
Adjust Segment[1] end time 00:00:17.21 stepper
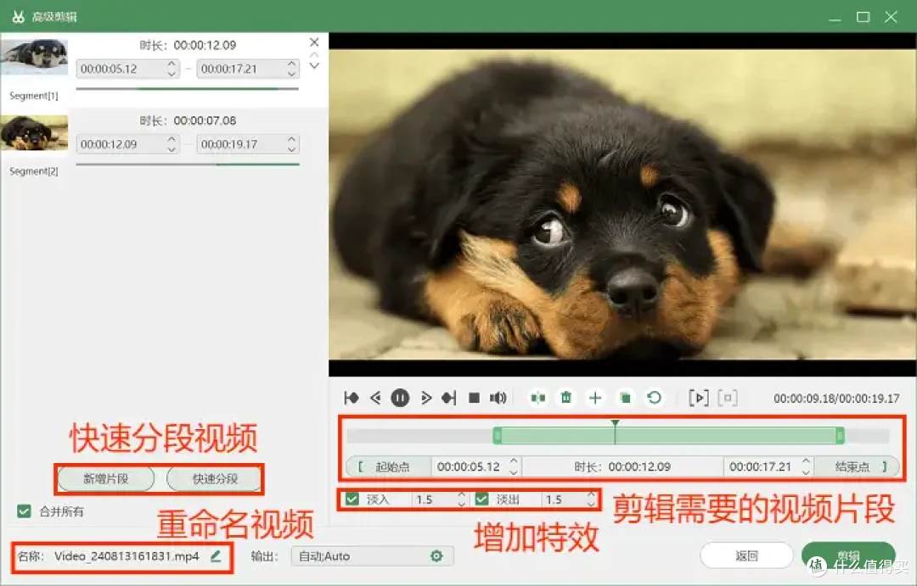(x=292, y=69)
